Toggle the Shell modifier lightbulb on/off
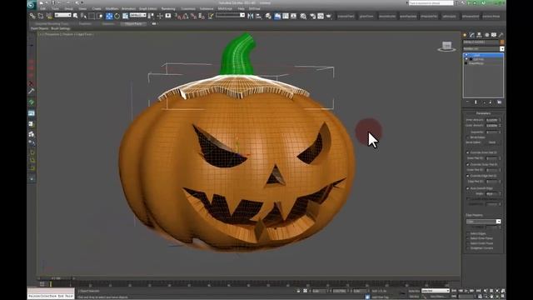The width and height of the screenshot is (533, 300). pyautogui.click(x=466, y=55)
